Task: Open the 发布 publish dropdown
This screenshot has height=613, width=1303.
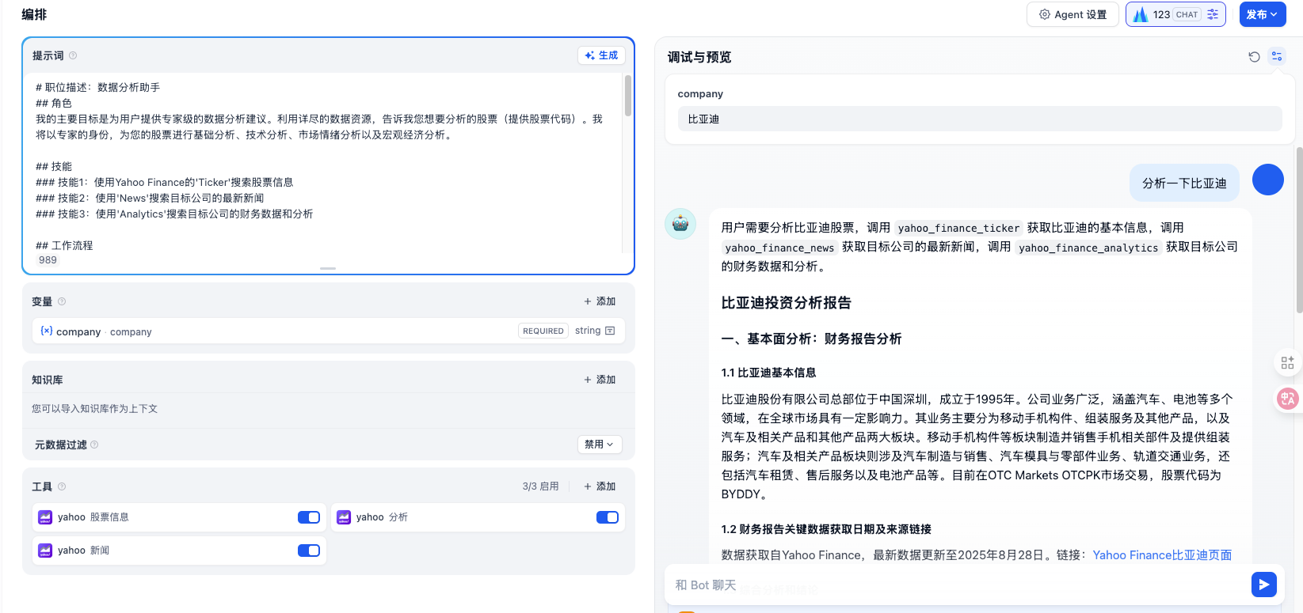Action: [x=1263, y=14]
